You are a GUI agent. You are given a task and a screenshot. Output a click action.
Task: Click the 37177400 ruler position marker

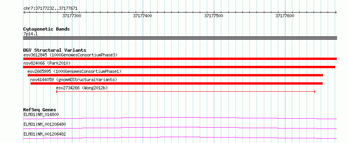(143, 16)
